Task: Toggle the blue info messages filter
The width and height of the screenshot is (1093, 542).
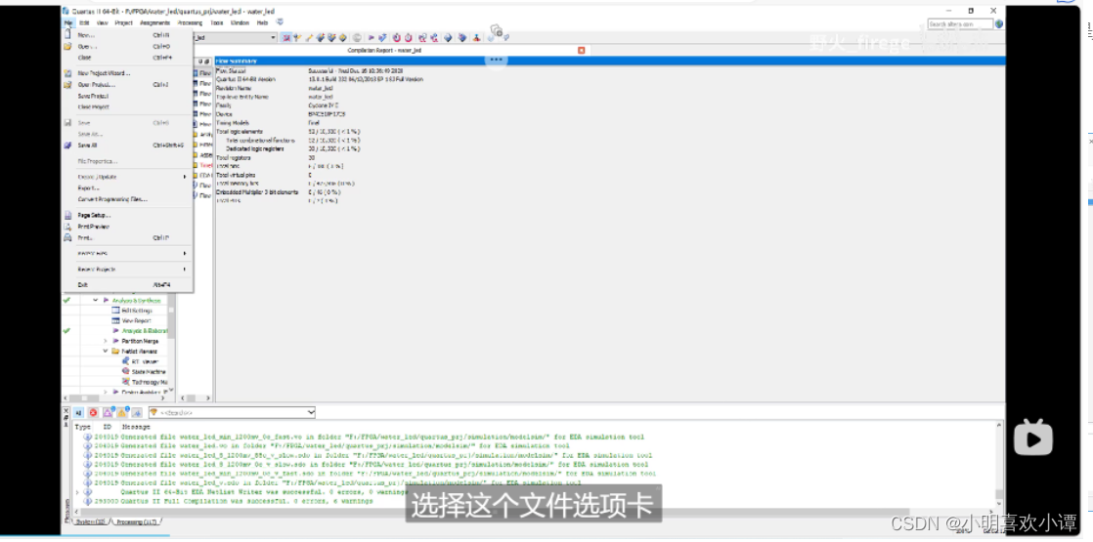Action: (137, 412)
